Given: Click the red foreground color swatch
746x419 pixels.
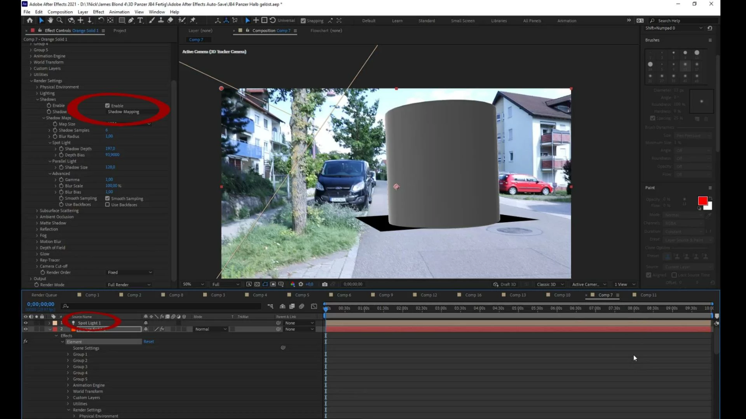Looking at the screenshot, I should 702,201.
